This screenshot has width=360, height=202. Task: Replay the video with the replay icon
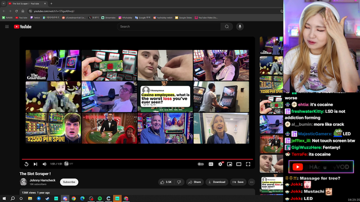click(x=26, y=164)
